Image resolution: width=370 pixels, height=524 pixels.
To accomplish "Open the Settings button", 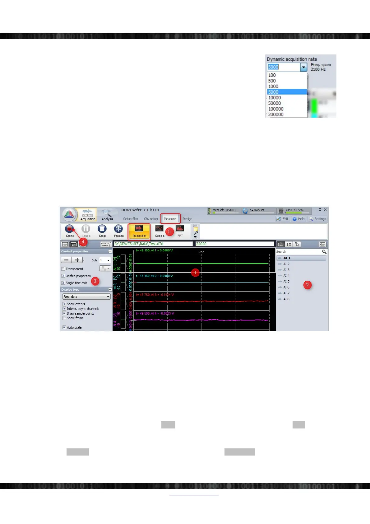I will point(317,219).
